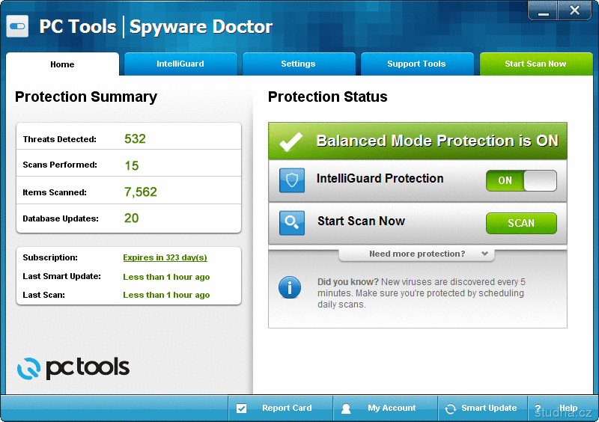Click the blue info icon
This screenshot has width=599, height=422.
pos(290,288)
